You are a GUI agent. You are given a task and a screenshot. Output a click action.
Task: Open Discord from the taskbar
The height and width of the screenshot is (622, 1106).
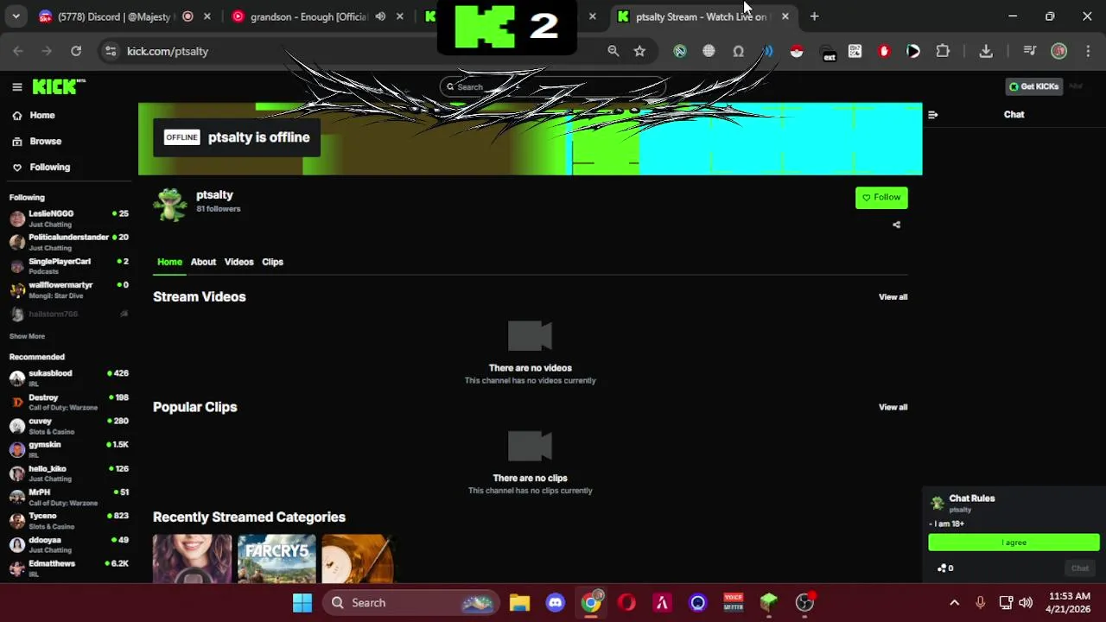pos(556,603)
